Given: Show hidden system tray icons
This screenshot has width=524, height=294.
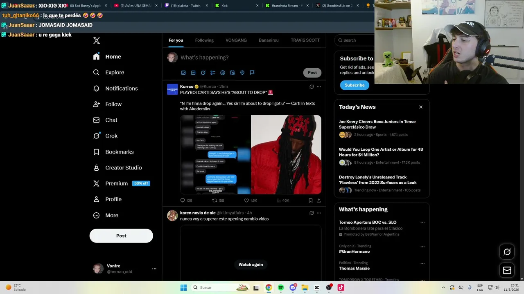Looking at the screenshot, I should tap(443, 287).
